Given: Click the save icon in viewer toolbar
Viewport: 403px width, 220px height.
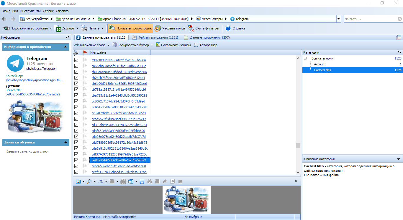Looking at the screenshot, I should coord(142,181).
